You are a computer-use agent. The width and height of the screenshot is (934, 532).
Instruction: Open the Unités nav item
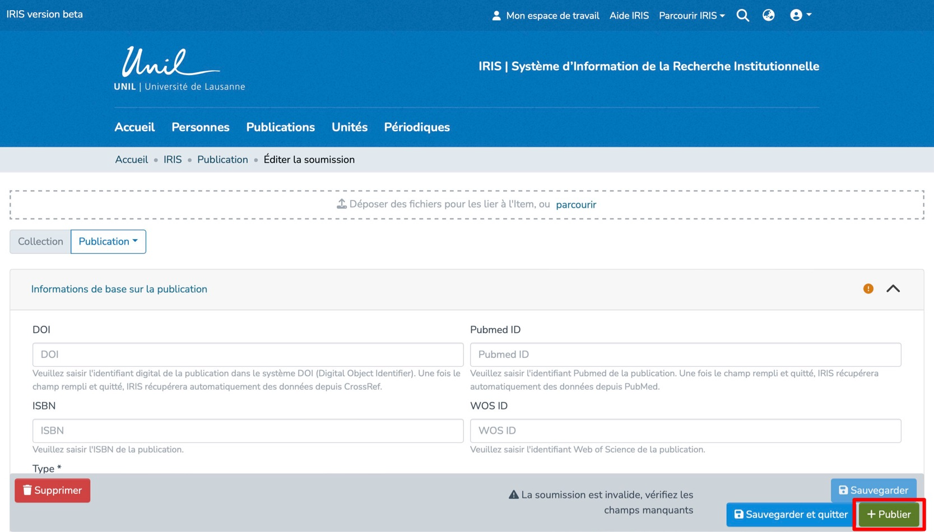tap(349, 128)
